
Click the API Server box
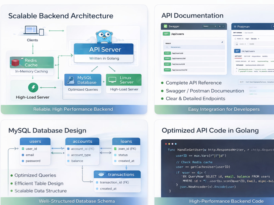tap(104, 53)
